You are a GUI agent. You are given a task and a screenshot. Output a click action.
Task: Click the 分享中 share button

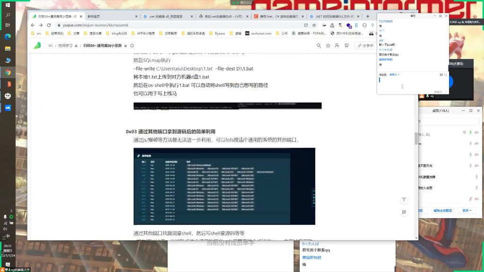[365, 46]
